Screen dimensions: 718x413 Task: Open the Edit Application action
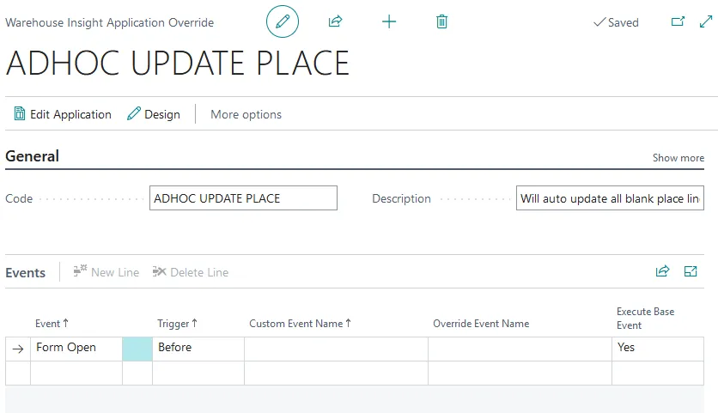coord(63,114)
